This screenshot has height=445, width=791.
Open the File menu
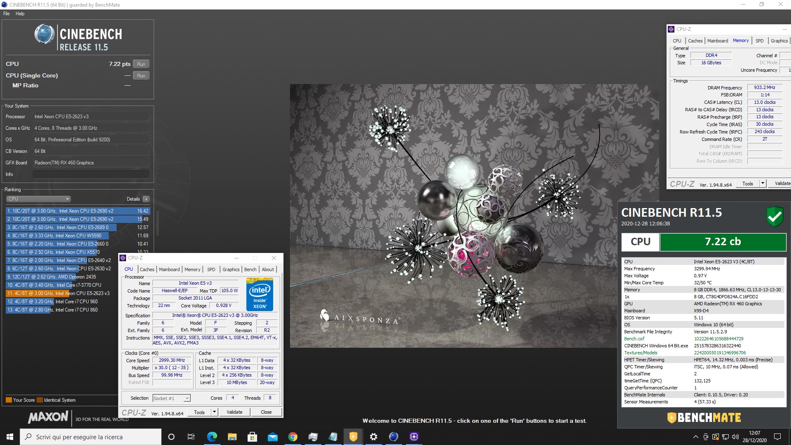click(7, 14)
